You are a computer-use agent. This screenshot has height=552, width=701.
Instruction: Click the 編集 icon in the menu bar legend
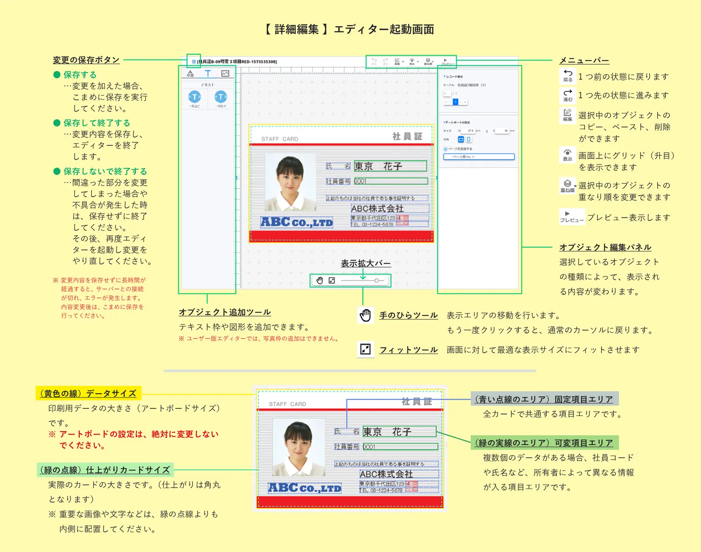pos(568,115)
